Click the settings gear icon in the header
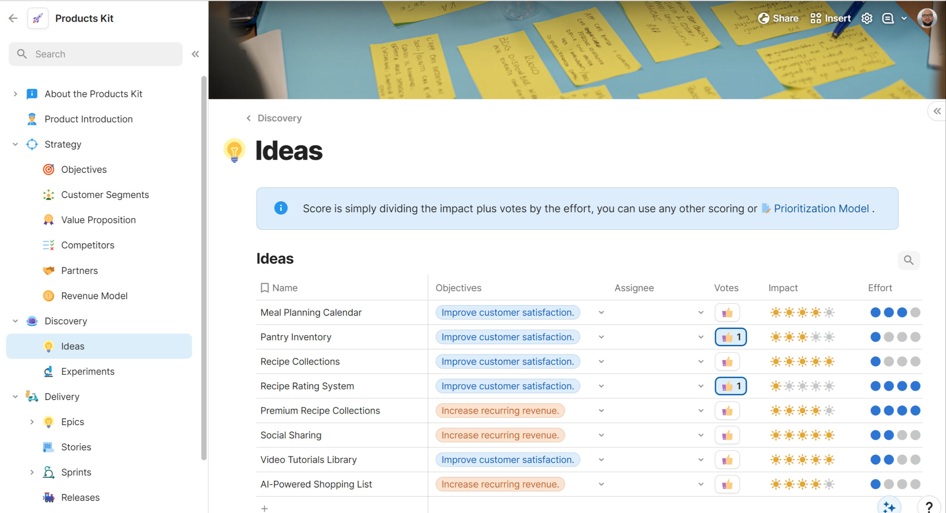Image resolution: width=946 pixels, height=513 pixels. coord(867,18)
